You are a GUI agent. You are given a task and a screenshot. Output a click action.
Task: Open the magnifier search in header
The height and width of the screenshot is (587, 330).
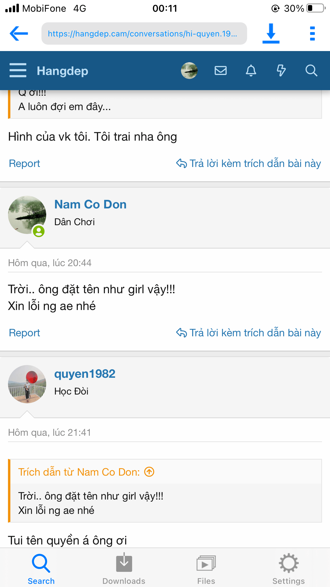[311, 70]
